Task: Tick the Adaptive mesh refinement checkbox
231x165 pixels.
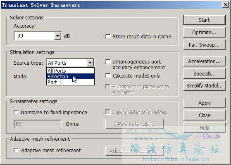Action: pyautogui.click(x=16, y=150)
